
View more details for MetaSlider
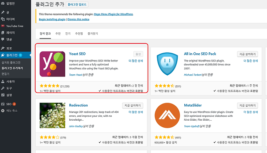251,112
